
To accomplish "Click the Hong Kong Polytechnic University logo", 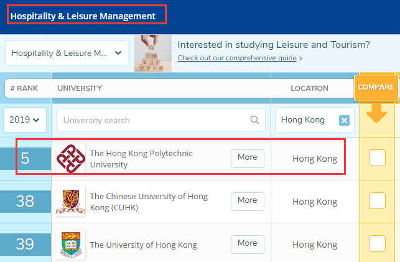I will [x=71, y=159].
